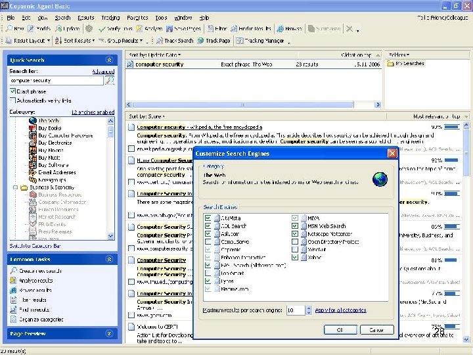Viewport: 473px width, 355px height.
Task: Click the New search toolbar icon
Action: pos(10,29)
